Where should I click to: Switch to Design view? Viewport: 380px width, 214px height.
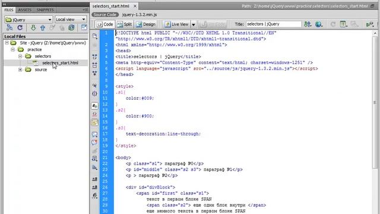pos(145,24)
